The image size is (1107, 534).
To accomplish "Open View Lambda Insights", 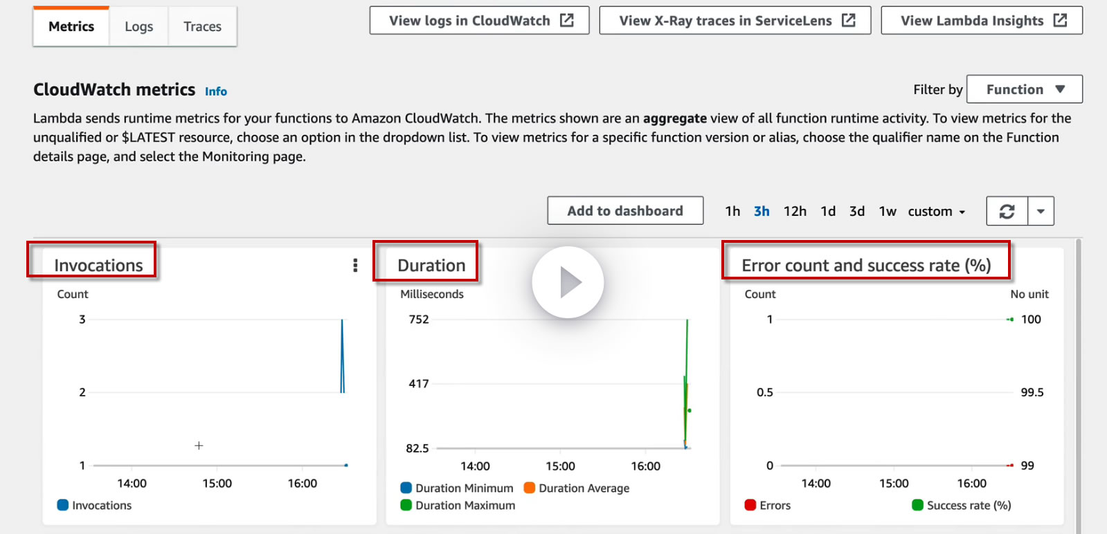I will click(982, 21).
